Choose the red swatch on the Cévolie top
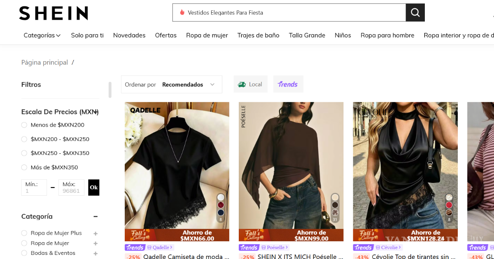 [x=449, y=205]
